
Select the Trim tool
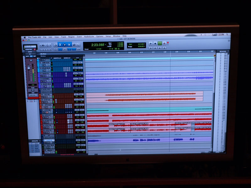pyautogui.click(x=60, y=45)
